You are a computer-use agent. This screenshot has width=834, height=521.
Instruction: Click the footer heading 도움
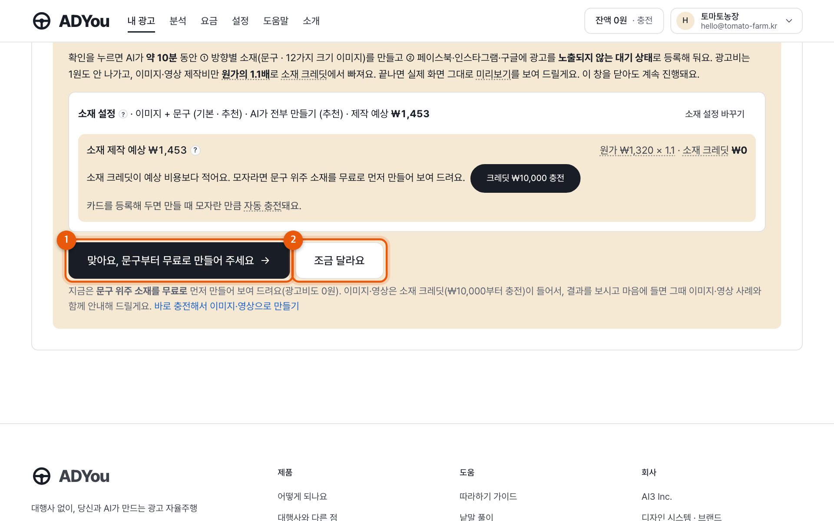(467, 472)
